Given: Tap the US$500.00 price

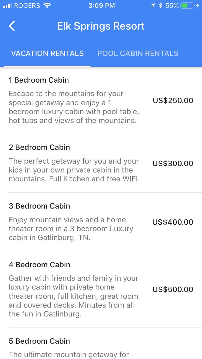Looking at the screenshot, I should (x=173, y=290).
